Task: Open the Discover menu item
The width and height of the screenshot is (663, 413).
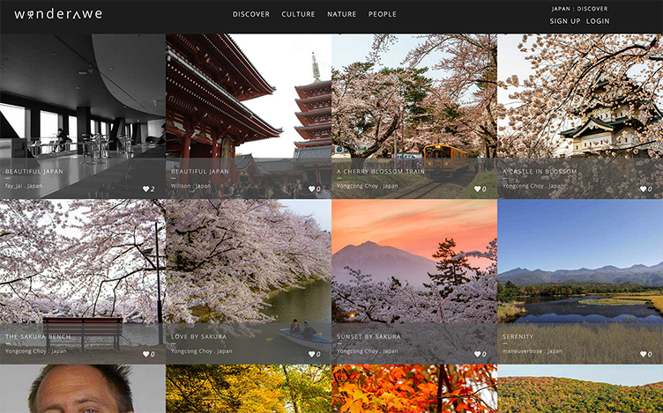Action: pyautogui.click(x=251, y=14)
